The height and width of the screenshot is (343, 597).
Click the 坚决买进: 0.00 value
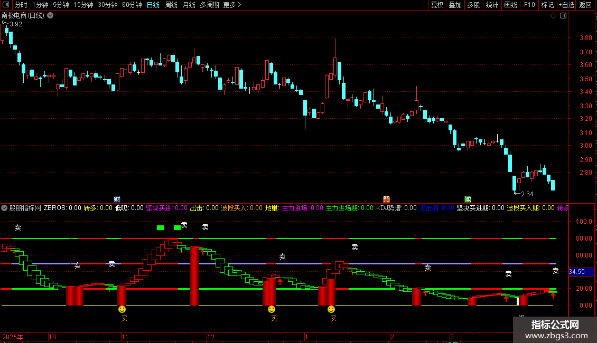[167, 208]
